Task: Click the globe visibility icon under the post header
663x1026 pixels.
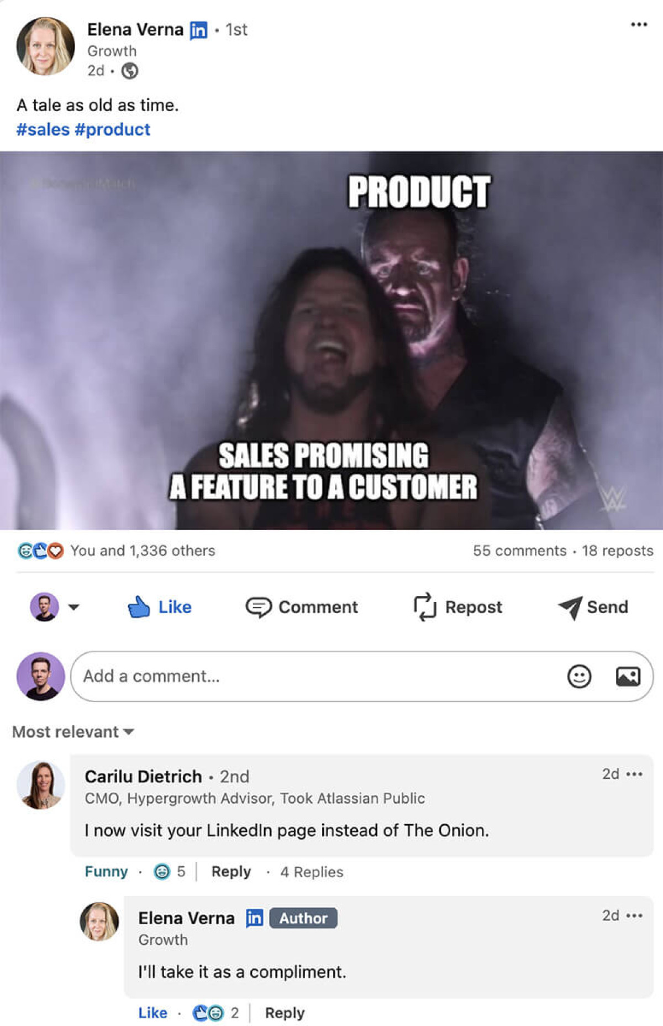Action: pyautogui.click(x=130, y=71)
